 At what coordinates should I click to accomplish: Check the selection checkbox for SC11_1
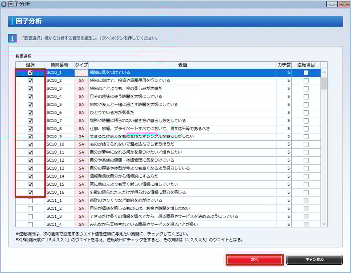pyautogui.click(x=30, y=200)
